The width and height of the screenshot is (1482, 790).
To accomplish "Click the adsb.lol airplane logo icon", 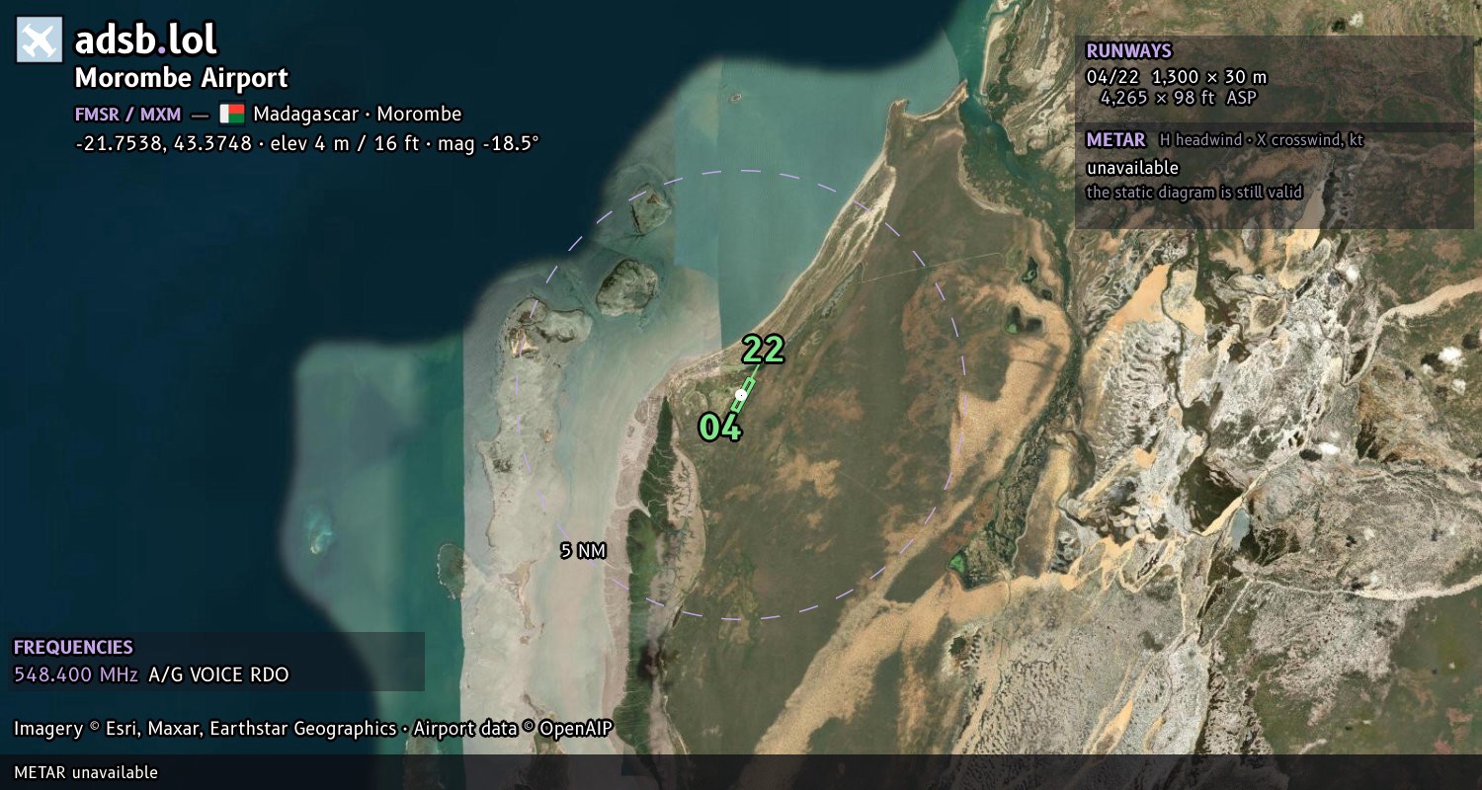I will point(40,40).
